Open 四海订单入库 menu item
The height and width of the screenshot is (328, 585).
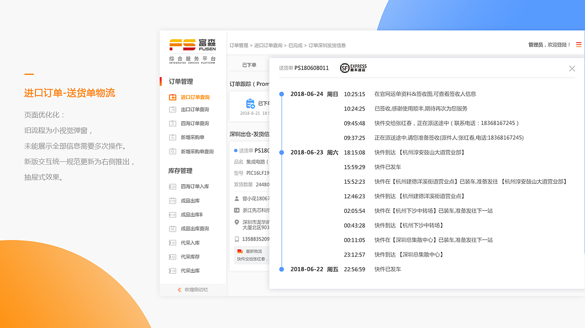[x=195, y=186]
